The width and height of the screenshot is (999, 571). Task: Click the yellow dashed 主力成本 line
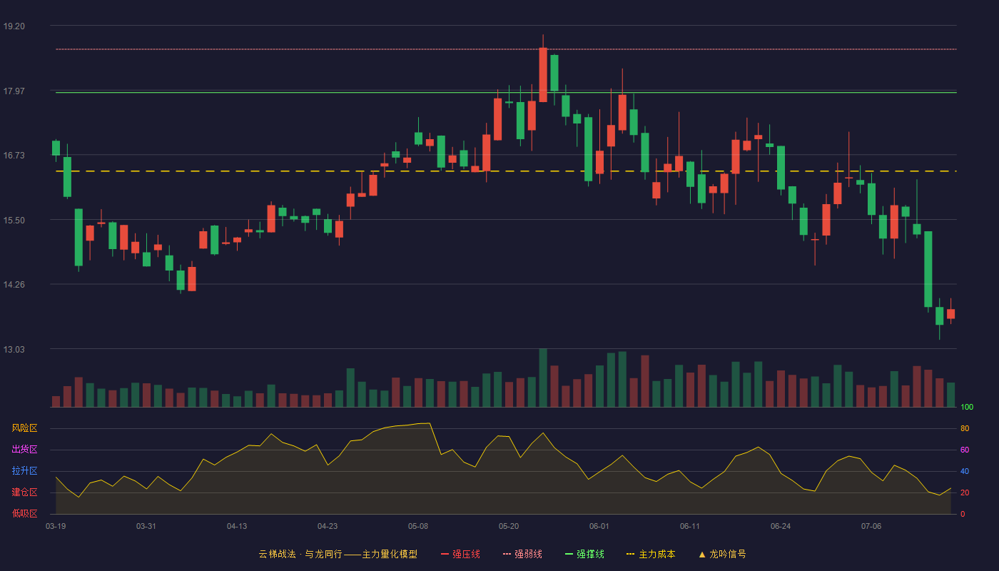click(x=506, y=171)
